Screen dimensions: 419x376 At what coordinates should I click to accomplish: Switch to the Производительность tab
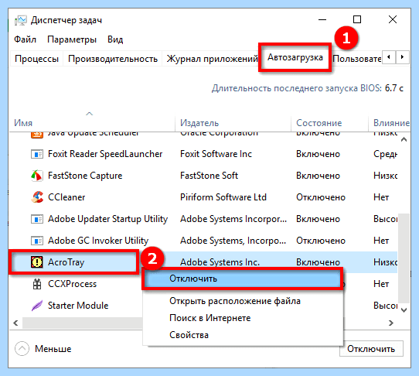tap(113, 59)
